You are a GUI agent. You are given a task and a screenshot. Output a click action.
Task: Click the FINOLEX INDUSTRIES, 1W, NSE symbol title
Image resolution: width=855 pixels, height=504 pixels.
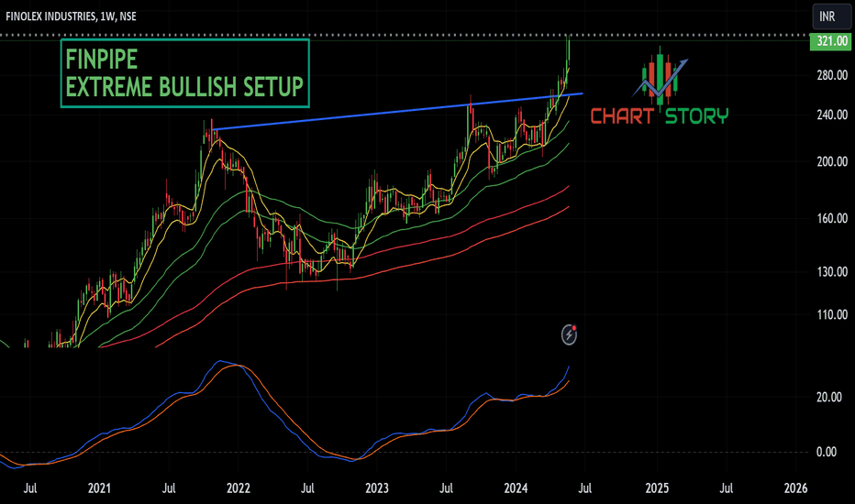pyautogui.click(x=72, y=16)
